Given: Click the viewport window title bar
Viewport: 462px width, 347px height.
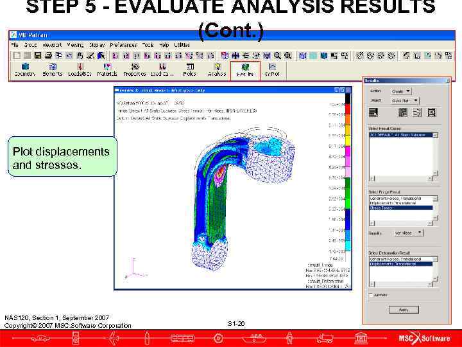Looking at the screenshot, I should coord(233,90).
